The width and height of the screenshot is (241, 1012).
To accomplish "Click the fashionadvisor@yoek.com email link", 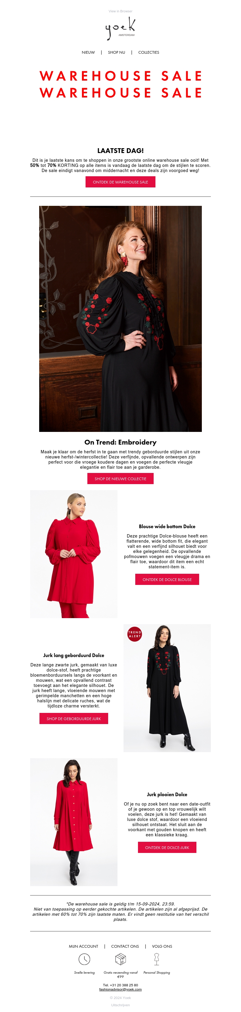I will [120, 989].
